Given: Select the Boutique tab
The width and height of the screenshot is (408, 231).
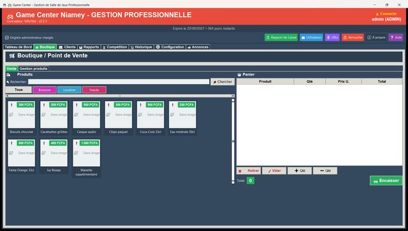Looking at the screenshot, I should [x=45, y=47].
